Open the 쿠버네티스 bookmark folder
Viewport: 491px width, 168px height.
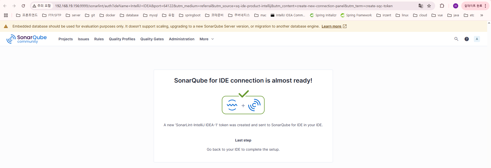pyautogui.click(x=239, y=15)
